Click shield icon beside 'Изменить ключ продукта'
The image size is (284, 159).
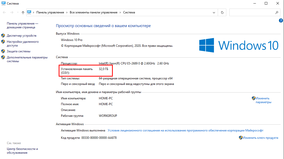tap(241, 138)
